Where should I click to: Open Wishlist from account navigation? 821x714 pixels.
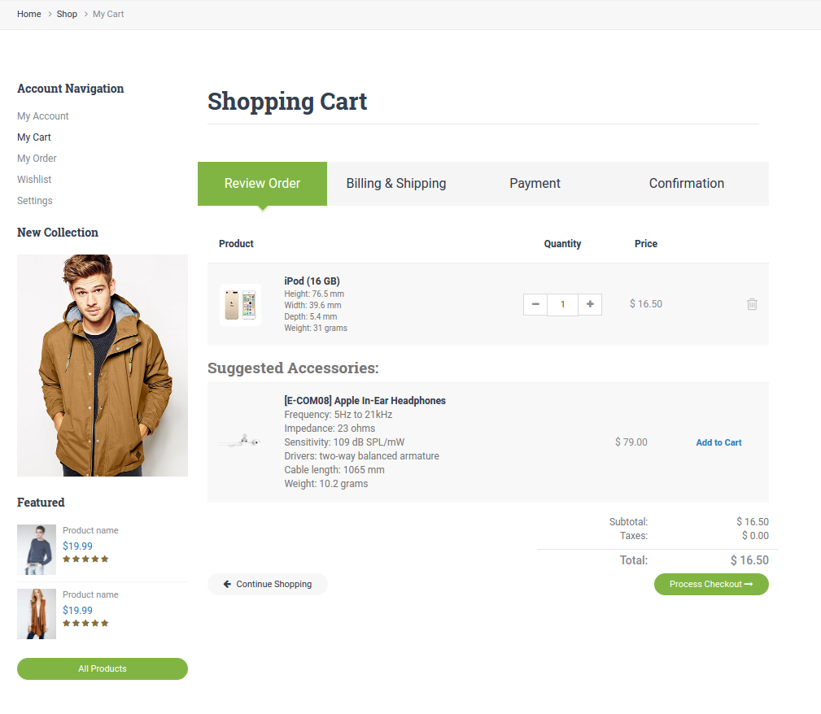click(x=34, y=180)
